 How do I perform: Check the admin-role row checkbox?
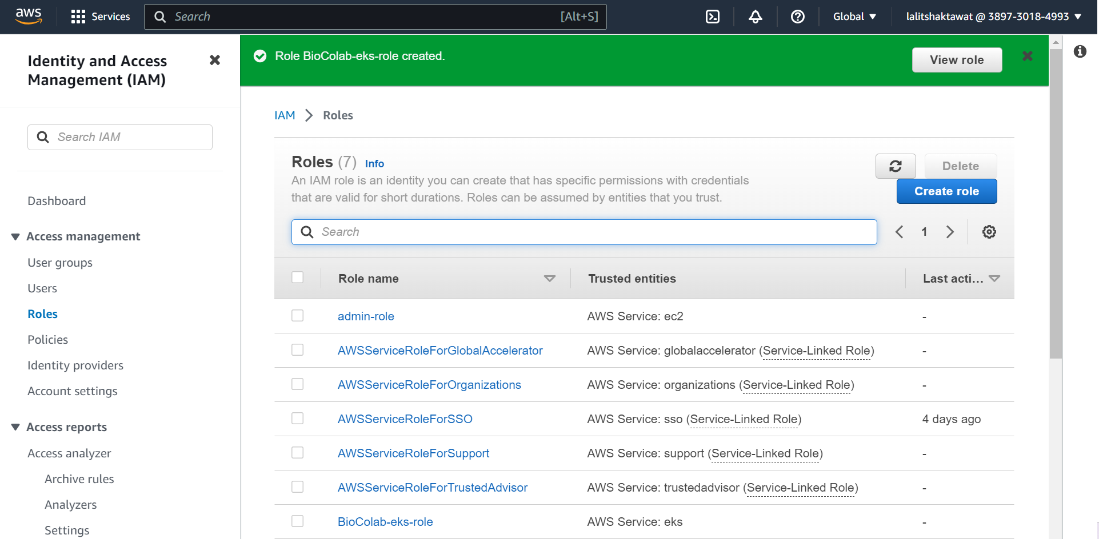pos(298,316)
